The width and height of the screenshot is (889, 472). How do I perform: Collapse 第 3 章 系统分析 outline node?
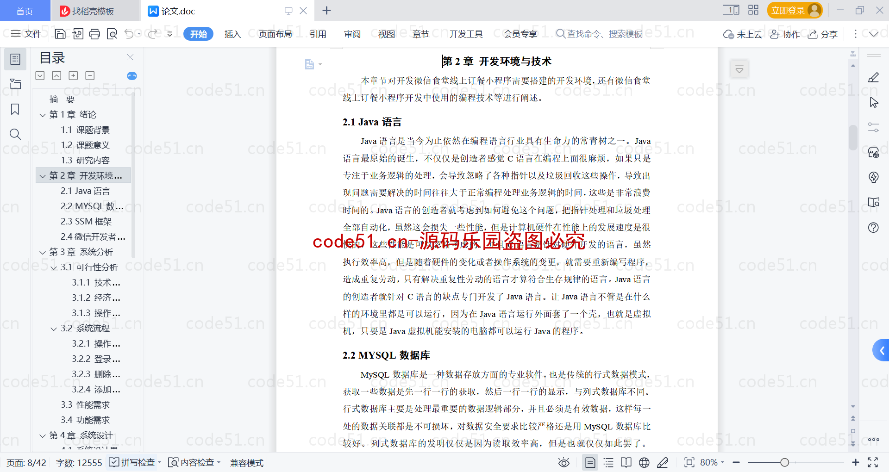point(43,252)
